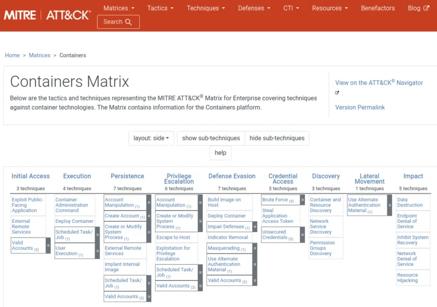The height and width of the screenshot is (307, 437).
Task: Open the CTI menu
Action: coord(291,8)
